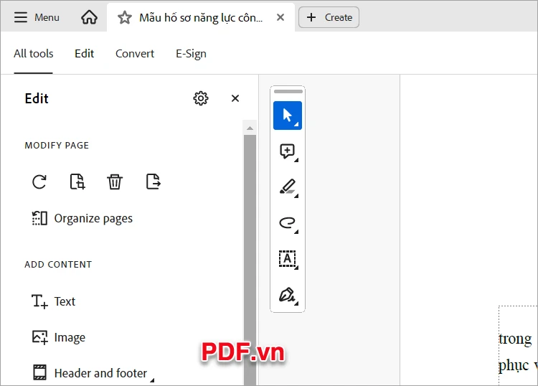This screenshot has width=538, height=386.
Task: Click the Create button
Action: 329,17
